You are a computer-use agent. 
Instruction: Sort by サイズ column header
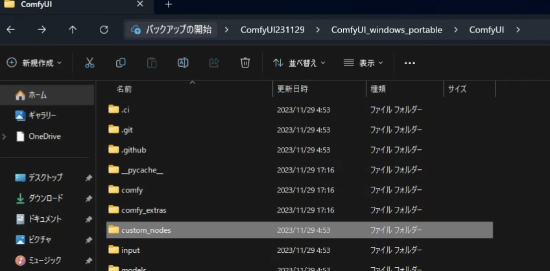pyautogui.click(x=457, y=89)
